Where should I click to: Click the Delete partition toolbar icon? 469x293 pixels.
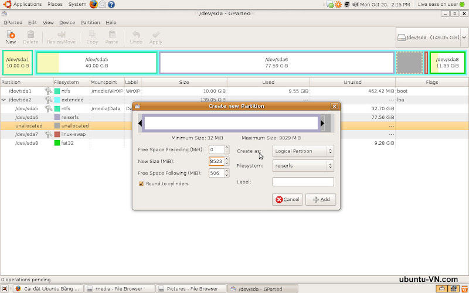click(x=30, y=35)
